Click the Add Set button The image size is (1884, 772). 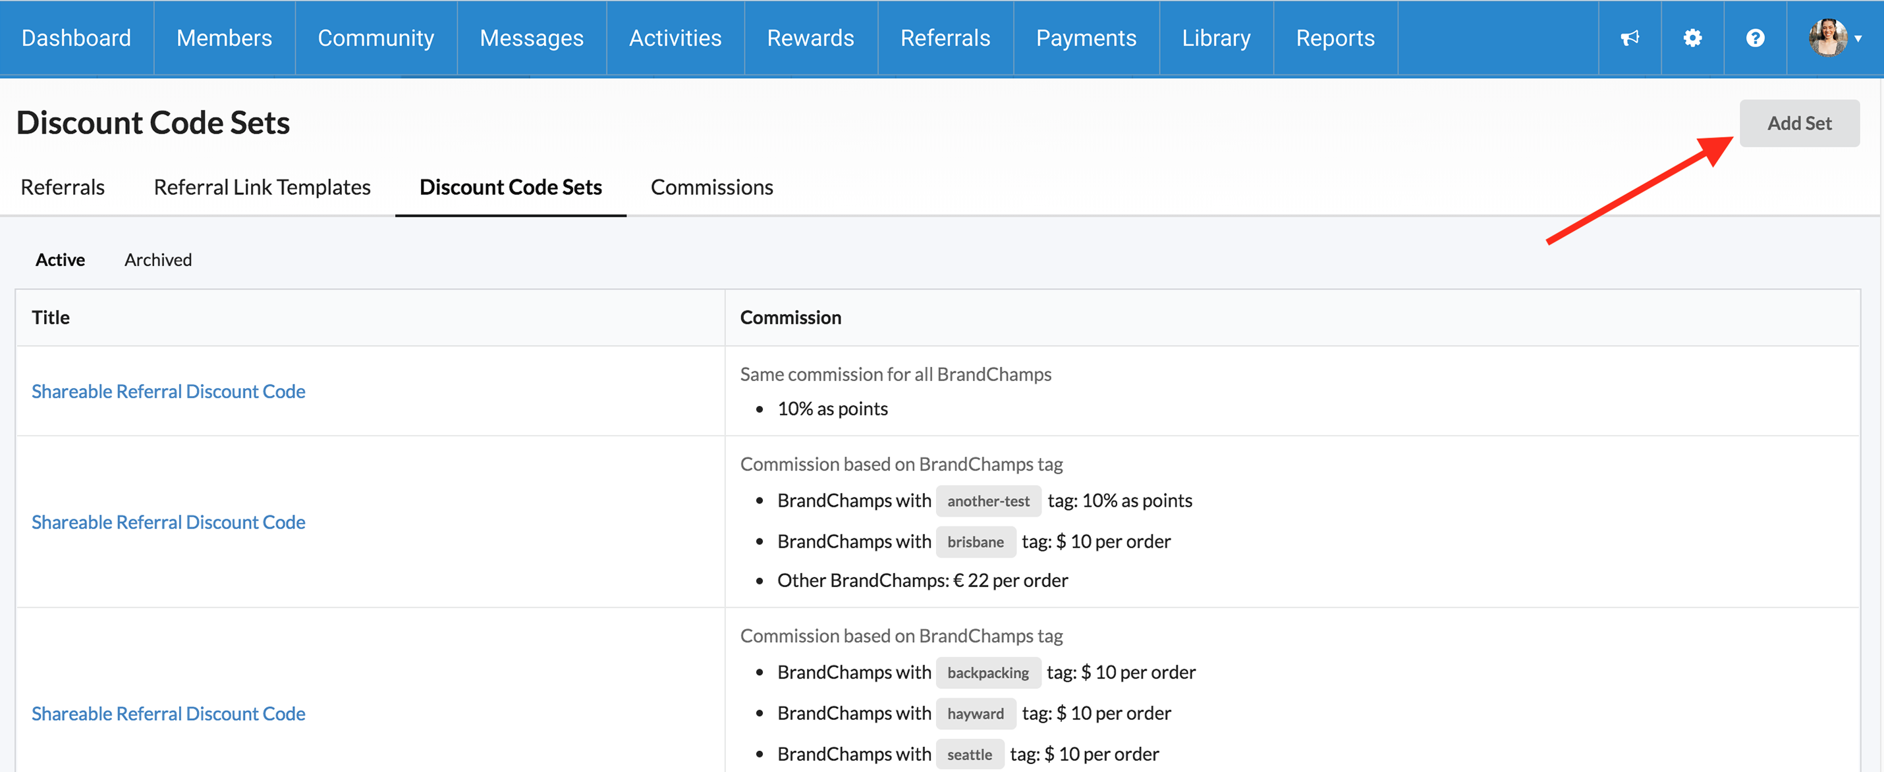pos(1798,124)
